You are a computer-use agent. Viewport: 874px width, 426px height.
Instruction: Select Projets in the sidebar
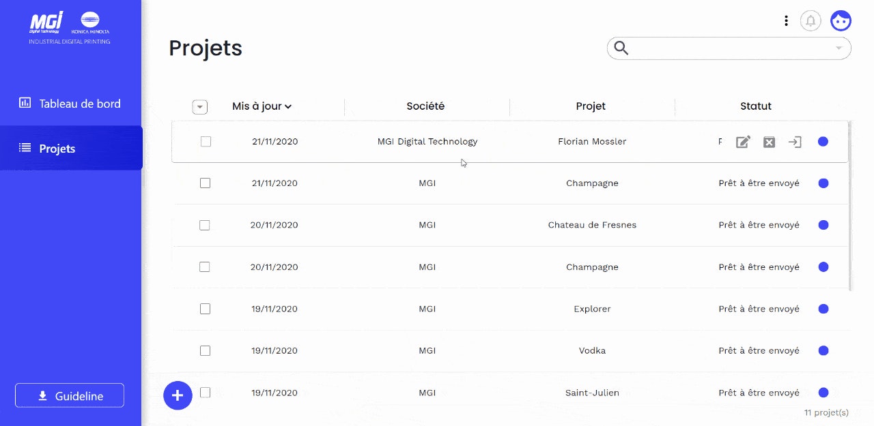coord(71,148)
